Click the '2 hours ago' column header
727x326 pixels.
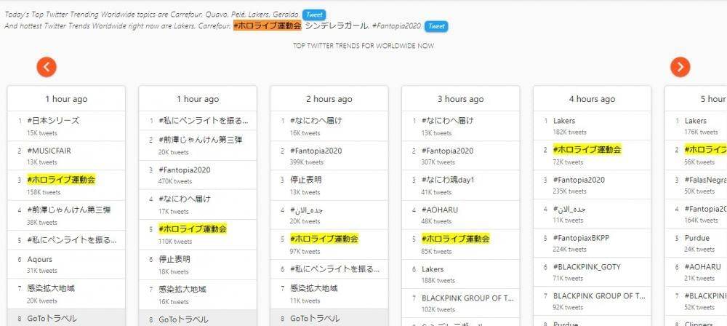tap(329, 99)
